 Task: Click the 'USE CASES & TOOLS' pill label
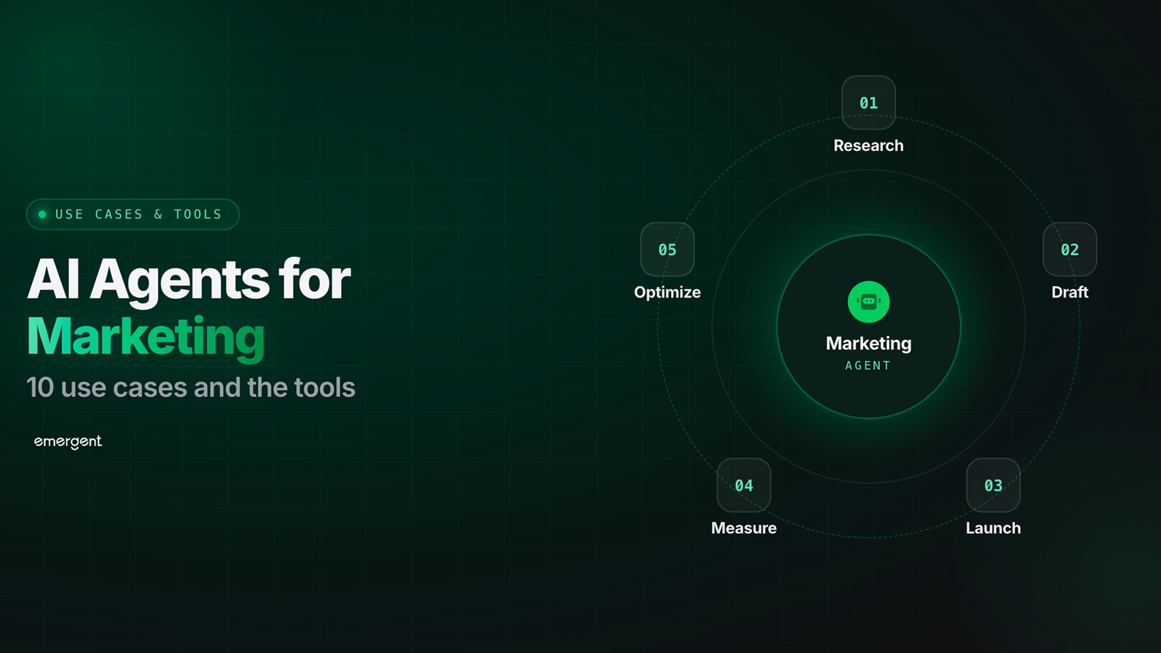click(138, 214)
